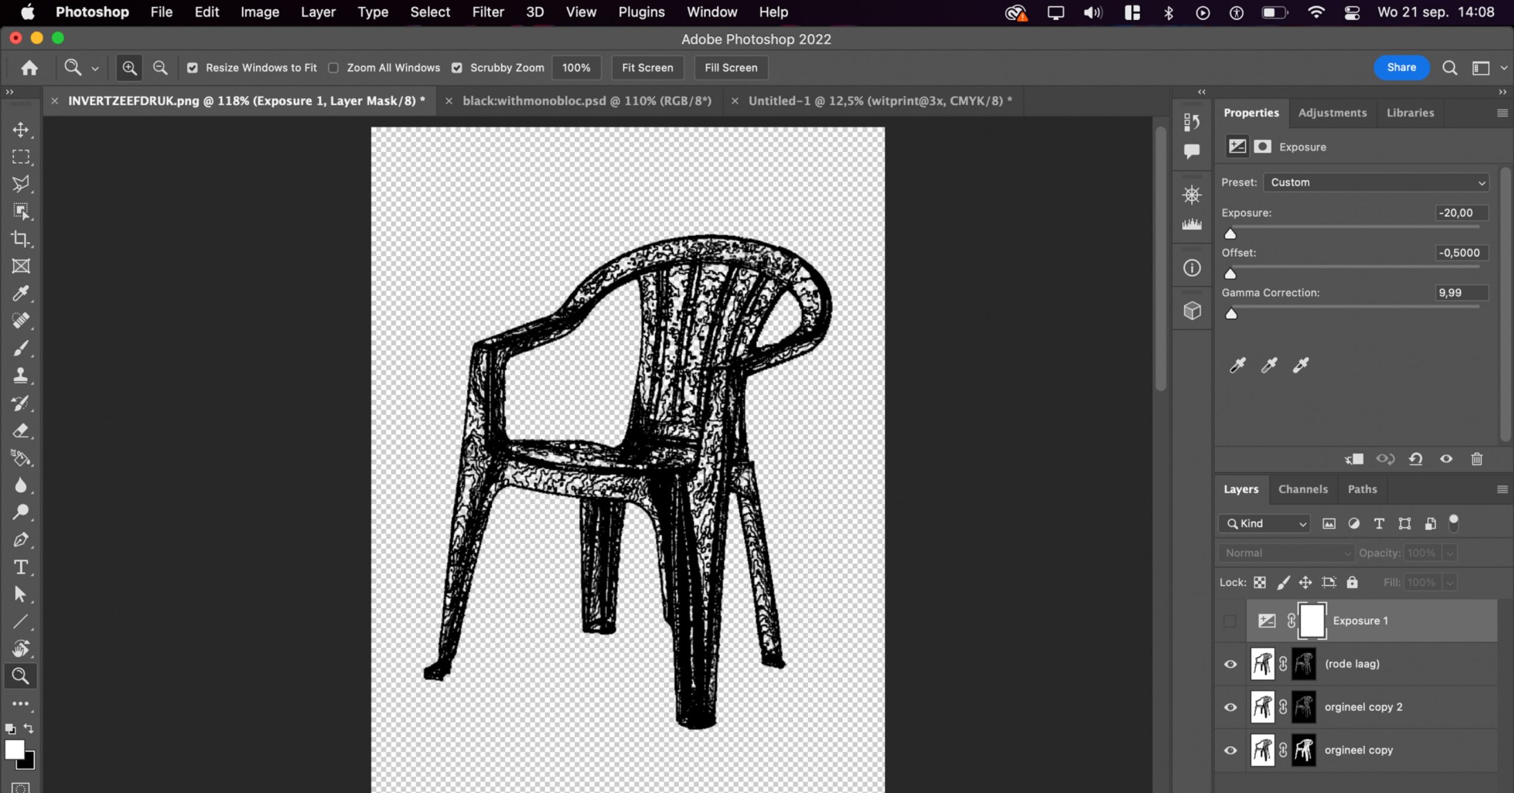Switch to the Channels tab

tap(1303, 489)
